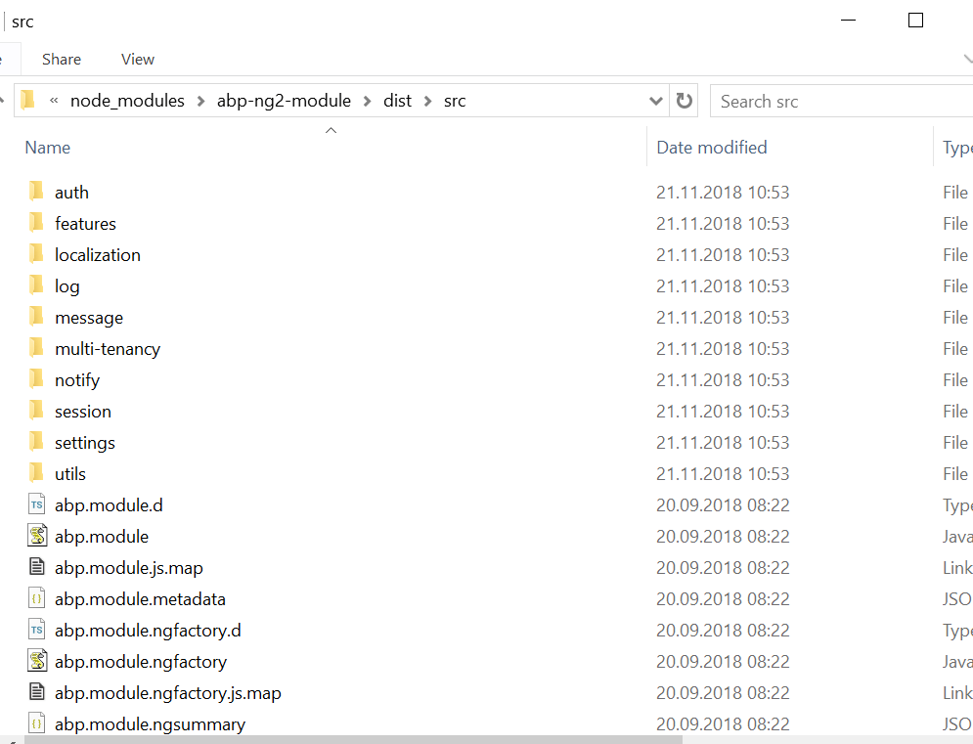Click the JavaScript icon of abp.module
This screenshot has width=973, height=744.
(x=36, y=536)
